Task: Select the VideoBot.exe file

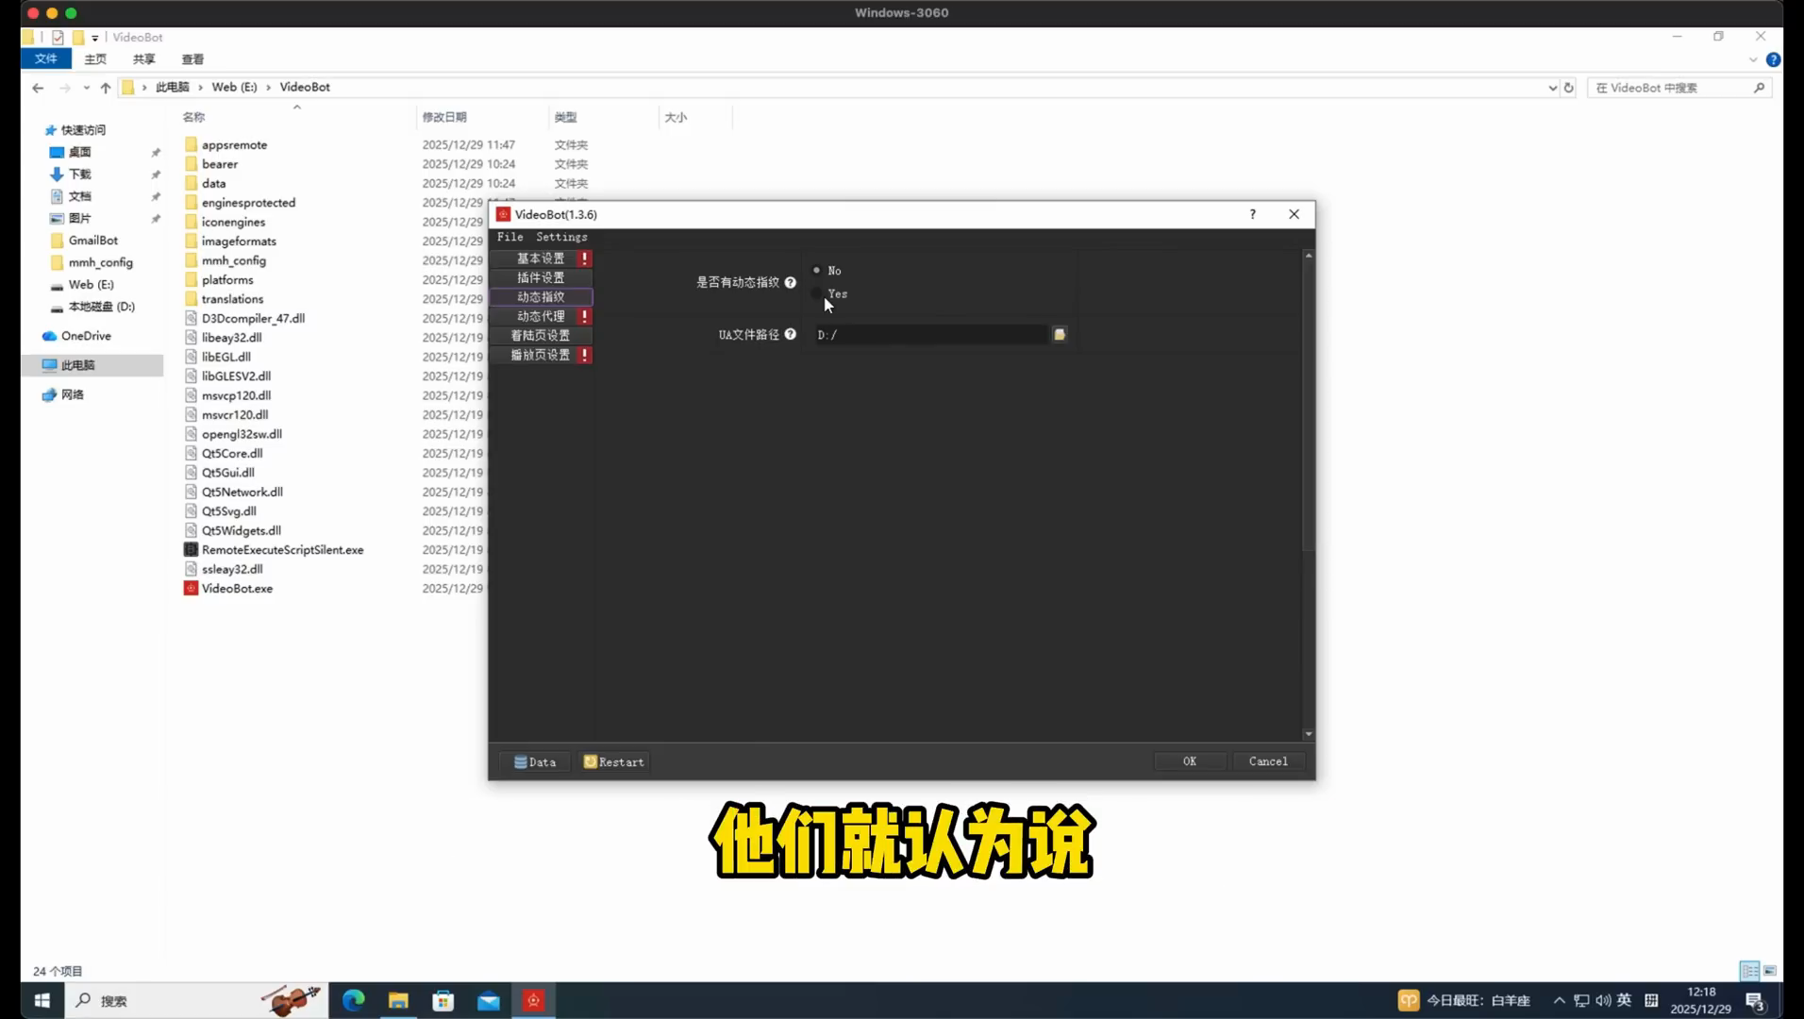Action: (x=237, y=588)
